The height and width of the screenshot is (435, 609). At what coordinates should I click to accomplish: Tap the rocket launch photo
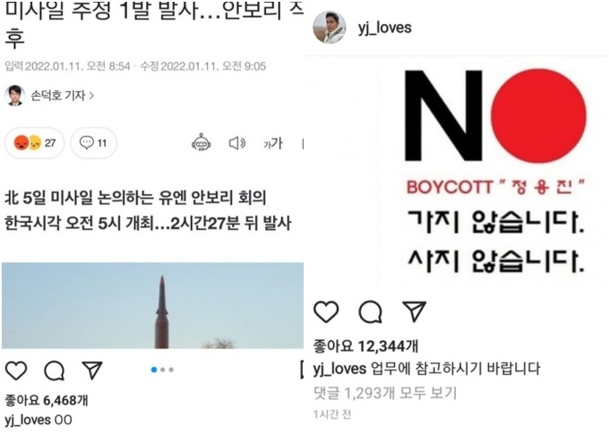point(152,306)
